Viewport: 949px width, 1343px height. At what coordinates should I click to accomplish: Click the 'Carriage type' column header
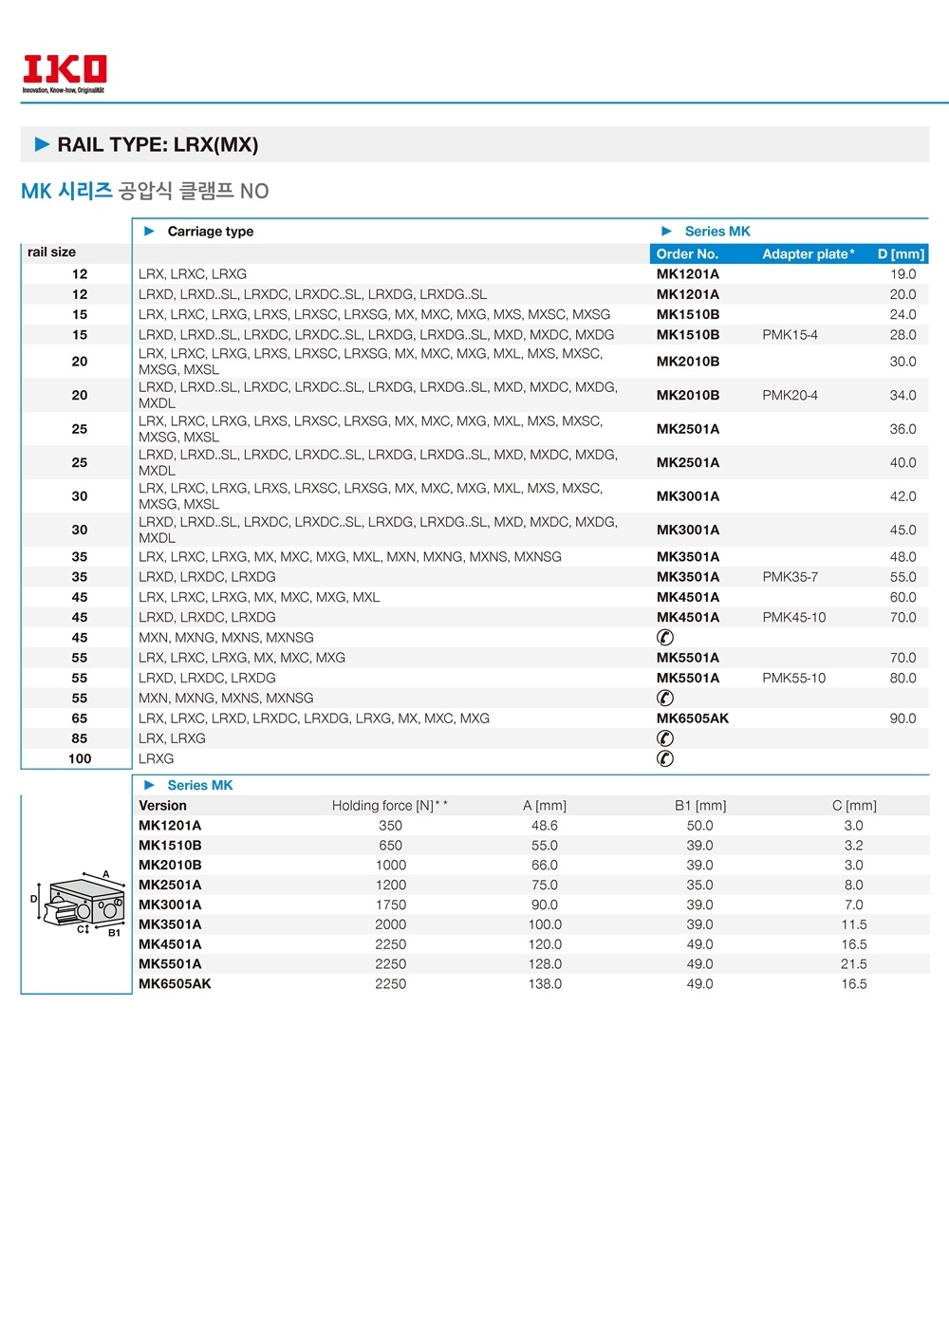point(211,231)
